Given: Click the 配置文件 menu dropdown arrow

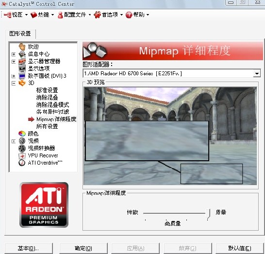Looking at the screenshot, I should [90, 15].
